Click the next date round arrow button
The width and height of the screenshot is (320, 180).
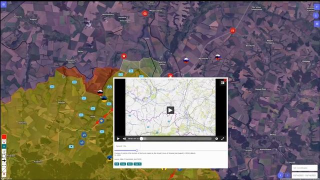[x=287, y=175]
